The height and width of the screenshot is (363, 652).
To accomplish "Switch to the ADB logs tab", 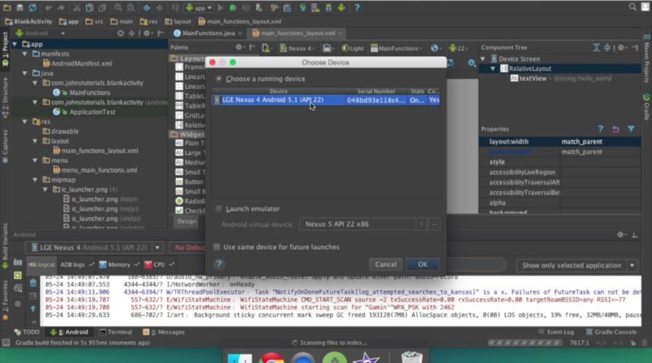I will [77, 265].
